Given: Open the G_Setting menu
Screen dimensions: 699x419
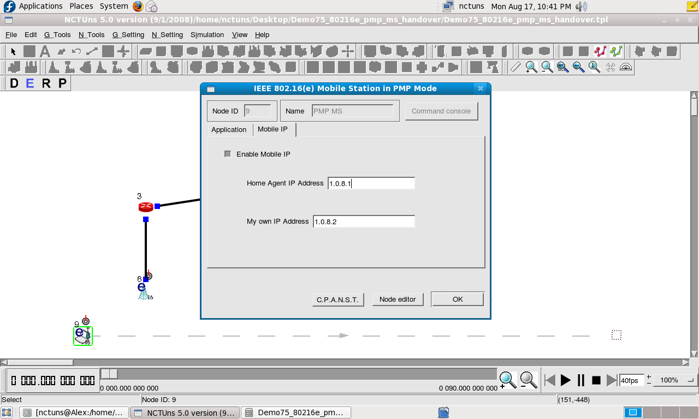Looking at the screenshot, I should tap(128, 34).
